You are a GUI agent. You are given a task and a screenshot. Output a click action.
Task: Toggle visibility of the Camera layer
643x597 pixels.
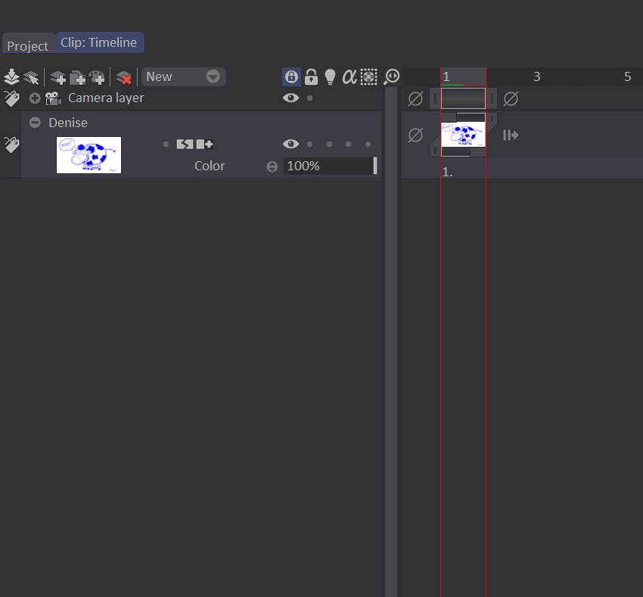(x=290, y=98)
